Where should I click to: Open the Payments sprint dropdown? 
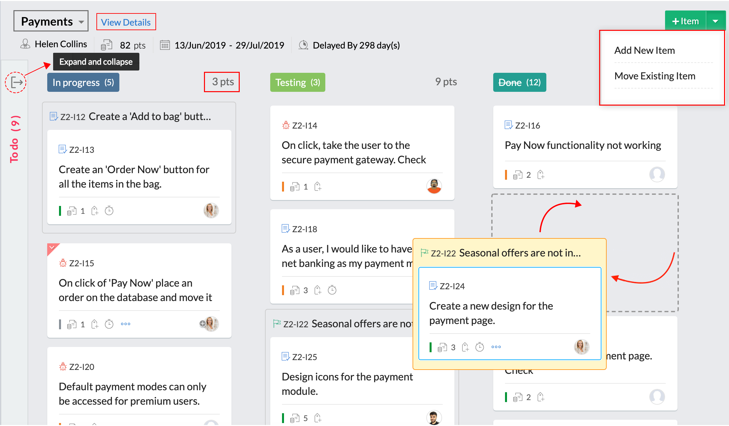coord(51,21)
